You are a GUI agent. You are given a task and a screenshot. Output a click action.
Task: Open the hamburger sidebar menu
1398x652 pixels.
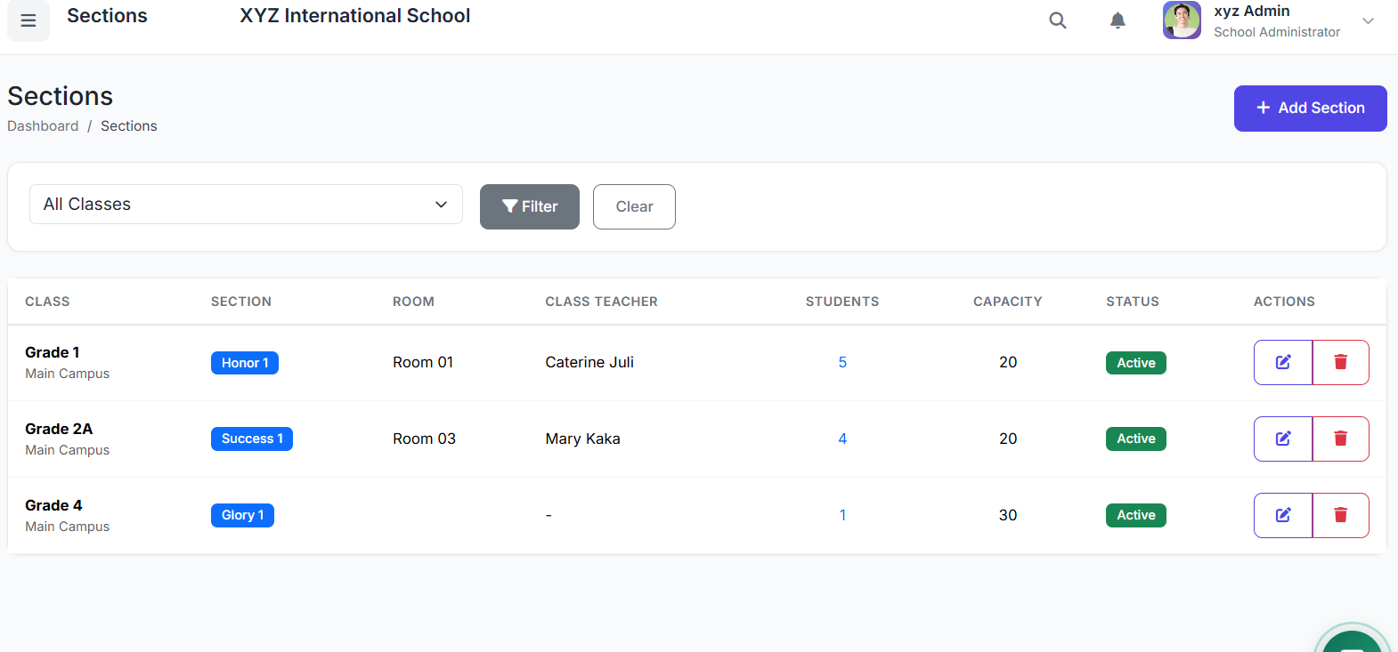(28, 20)
